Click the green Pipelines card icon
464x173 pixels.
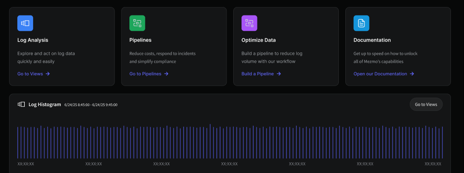(137, 23)
